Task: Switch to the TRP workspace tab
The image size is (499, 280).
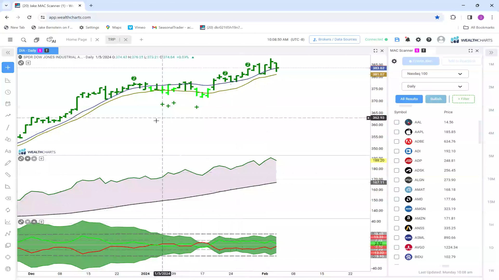Action: (112, 39)
